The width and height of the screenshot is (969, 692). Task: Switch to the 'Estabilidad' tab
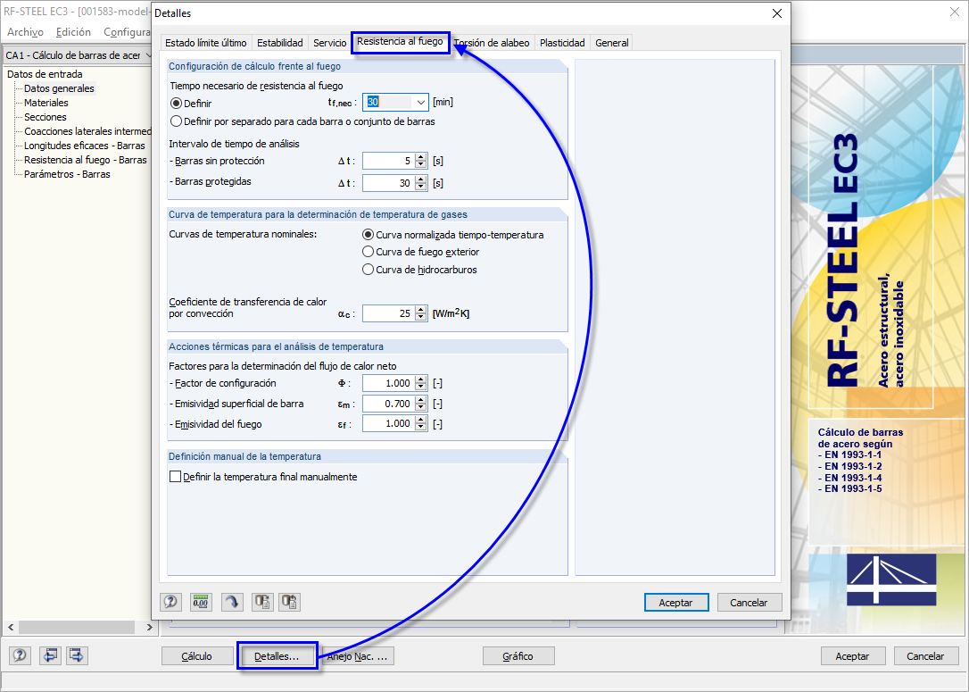point(280,43)
